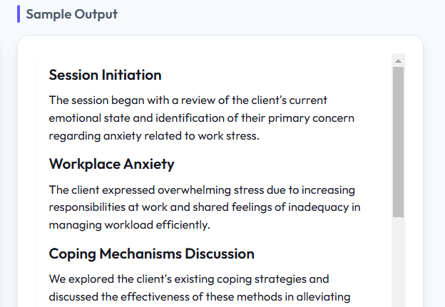Click the word 'Initiation' in the first heading
Viewport: 445px width, 307px height.
pos(131,75)
